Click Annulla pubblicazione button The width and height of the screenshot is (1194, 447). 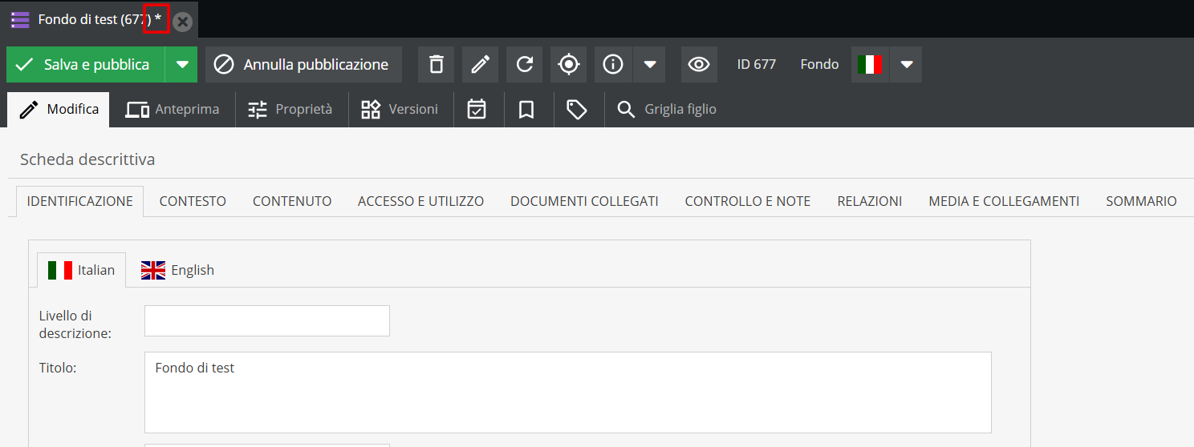[x=303, y=64]
